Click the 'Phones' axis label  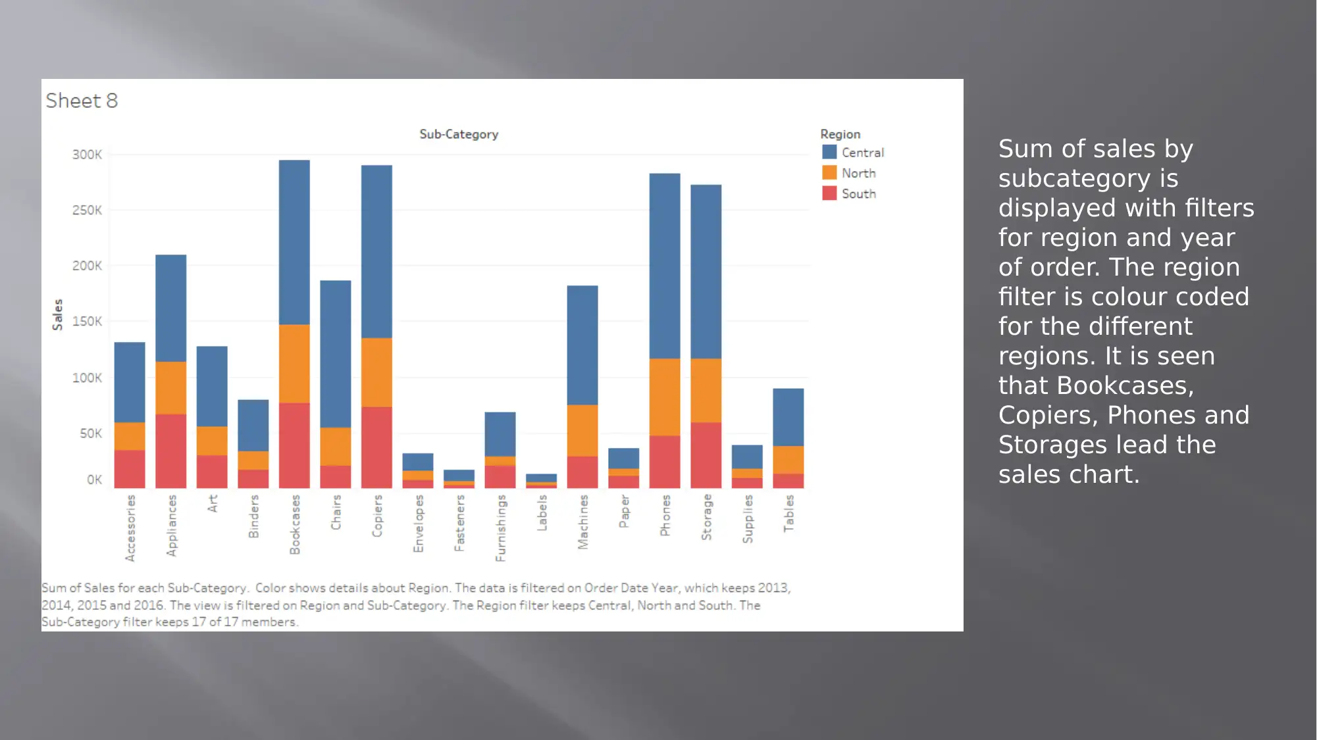tap(665, 515)
